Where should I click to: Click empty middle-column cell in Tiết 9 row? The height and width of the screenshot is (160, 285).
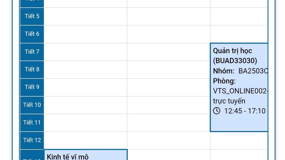pos(169,87)
